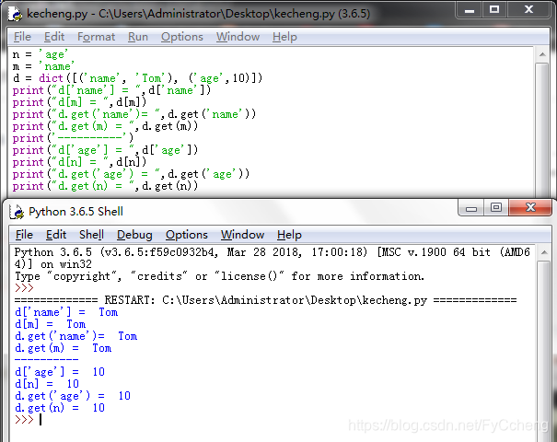Screen dimensions: 557x442
Task: Click the print('----------') code line
Action: coord(73,138)
